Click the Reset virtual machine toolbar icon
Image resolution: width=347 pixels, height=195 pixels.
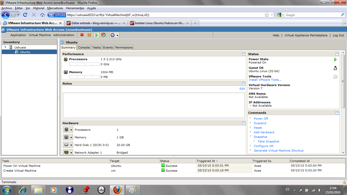(103, 35)
